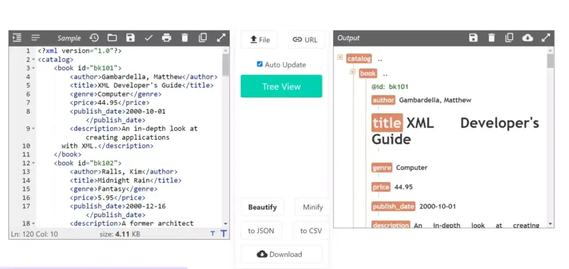The image size is (569, 269).
Task: Click the Output panel header label
Action: click(x=348, y=38)
